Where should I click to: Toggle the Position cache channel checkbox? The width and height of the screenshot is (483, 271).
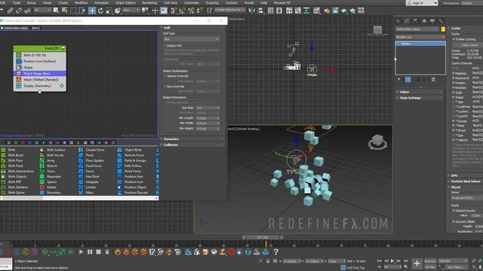click(454, 83)
